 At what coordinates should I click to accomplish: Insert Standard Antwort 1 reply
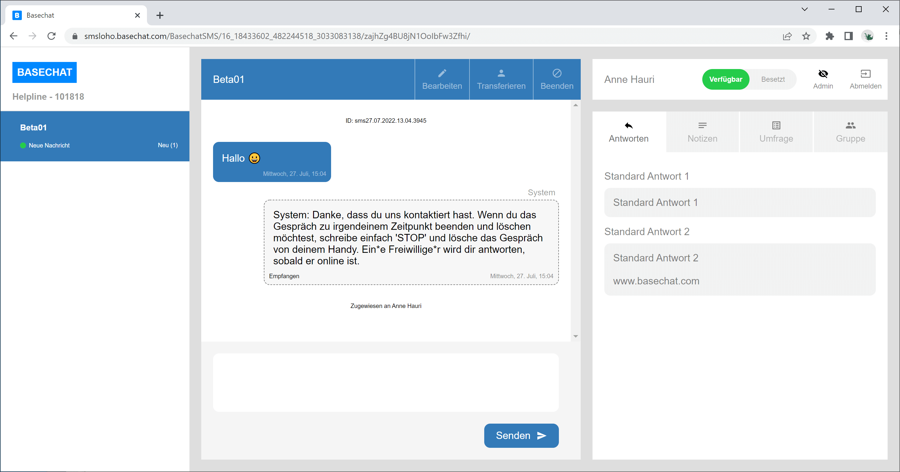pyautogui.click(x=740, y=203)
